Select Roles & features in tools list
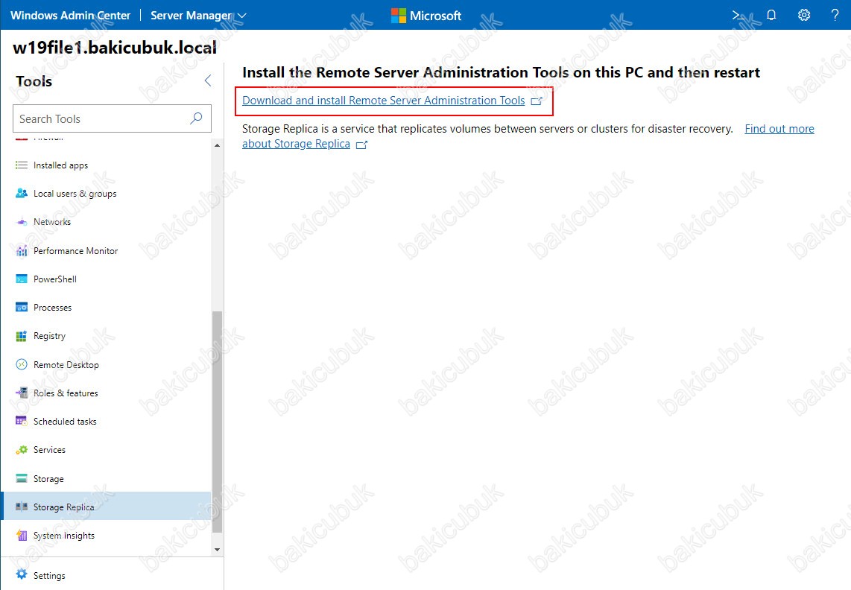Screen dimensions: 851x590 107,393
